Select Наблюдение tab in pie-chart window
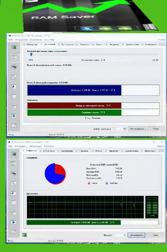The width and height of the screenshot is (167, 252). (30, 151)
